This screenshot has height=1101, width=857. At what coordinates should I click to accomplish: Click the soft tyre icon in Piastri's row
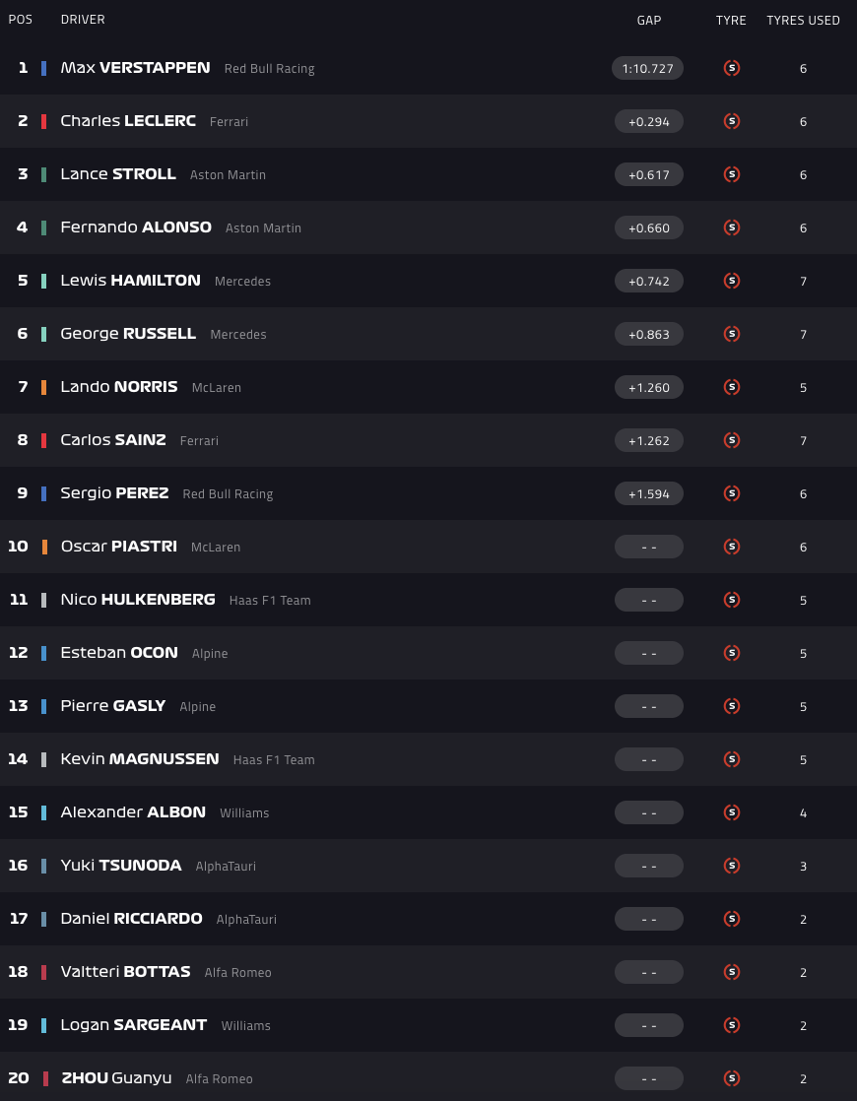point(731,547)
